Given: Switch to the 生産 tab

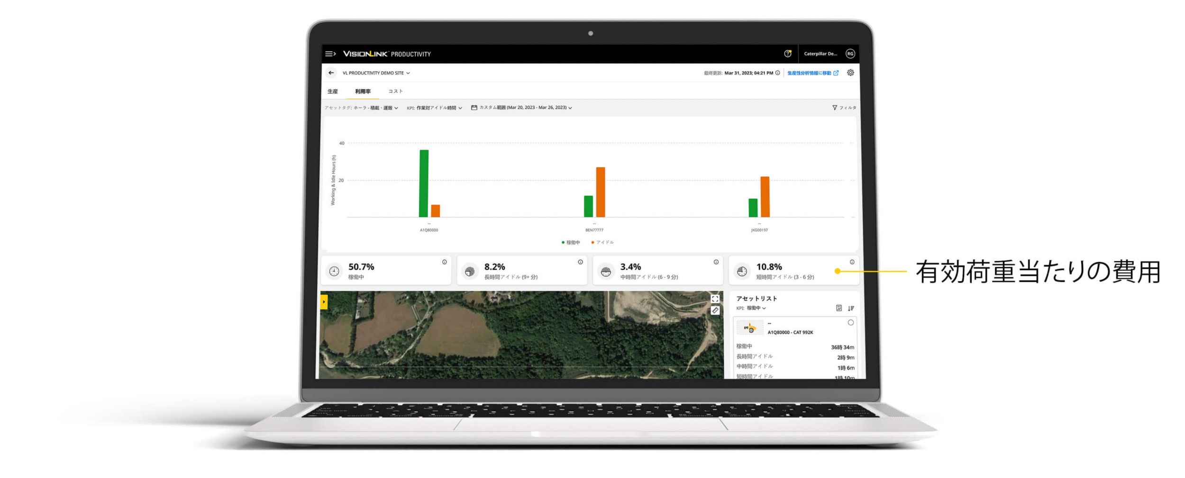Looking at the screenshot, I should (x=333, y=91).
